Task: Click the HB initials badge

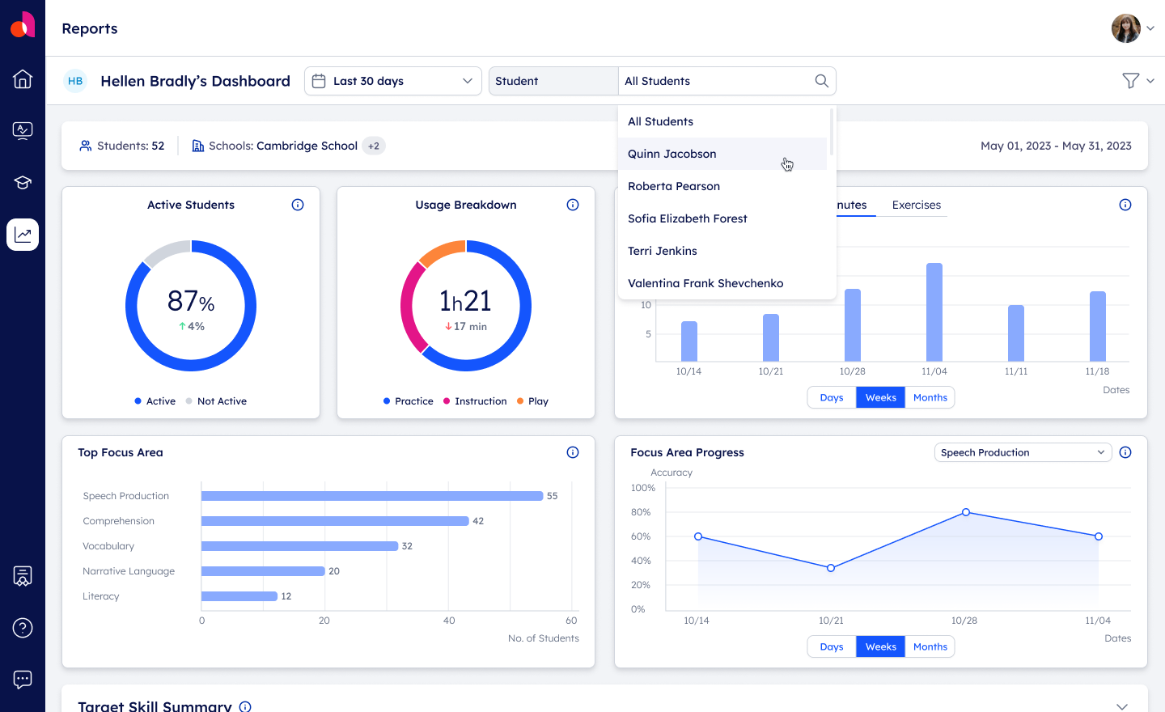Action: 75,81
